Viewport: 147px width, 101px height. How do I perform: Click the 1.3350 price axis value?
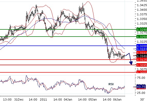tap(142, 19)
